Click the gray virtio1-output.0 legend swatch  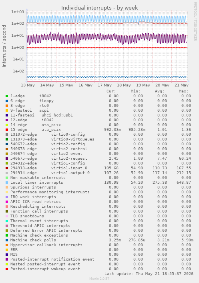click(x=7, y=173)
